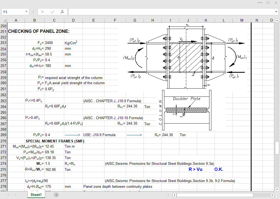Click the vertical scrollbar thumb
This screenshot has width=280, height=199.
(277, 148)
